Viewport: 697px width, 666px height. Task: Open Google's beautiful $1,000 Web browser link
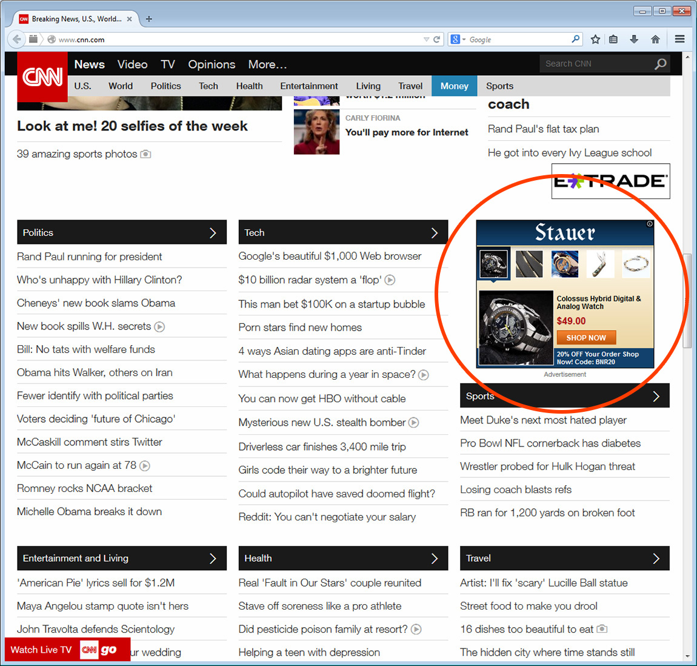[x=330, y=256]
